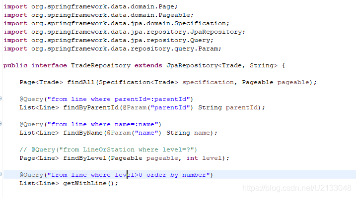Click the import line ending in JpaRepository

coord(125,32)
